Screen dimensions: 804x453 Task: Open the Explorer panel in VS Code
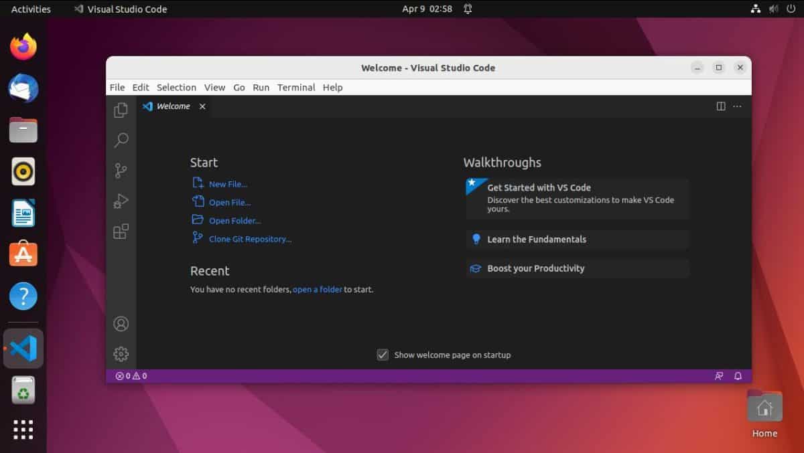(x=121, y=109)
